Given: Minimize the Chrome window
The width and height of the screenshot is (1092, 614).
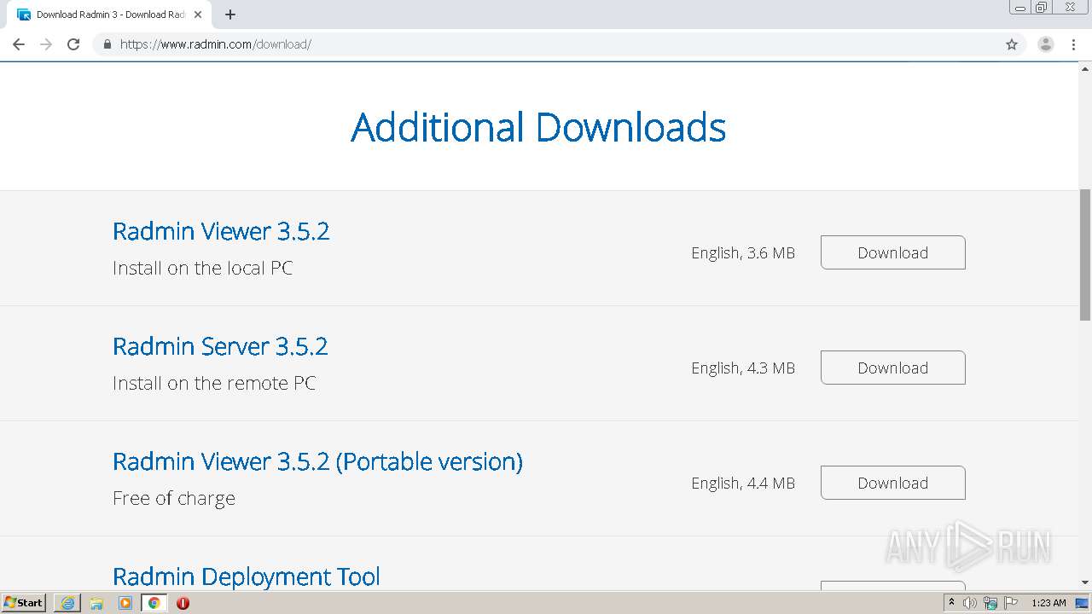Looking at the screenshot, I should (1020, 7).
